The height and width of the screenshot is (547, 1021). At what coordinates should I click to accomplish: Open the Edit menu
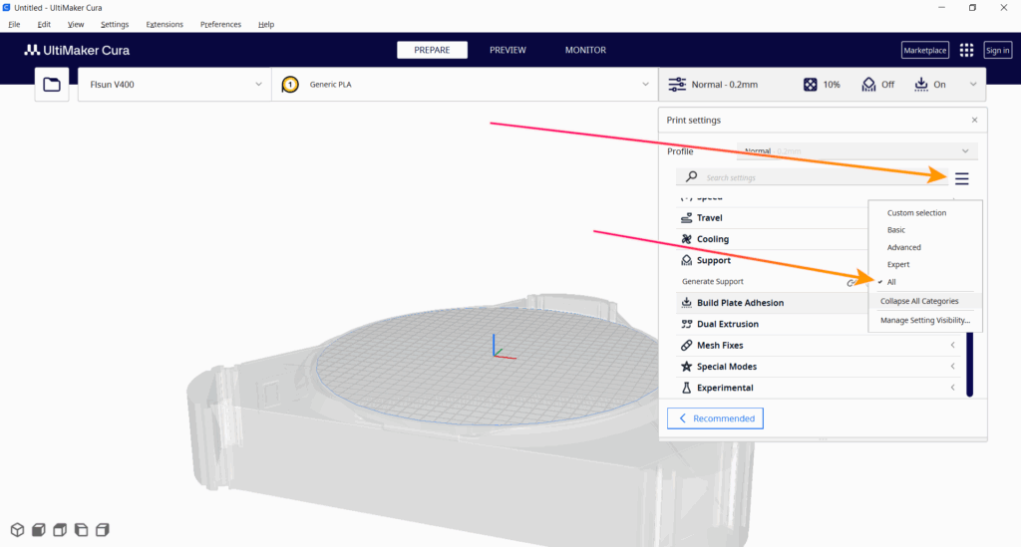44,25
